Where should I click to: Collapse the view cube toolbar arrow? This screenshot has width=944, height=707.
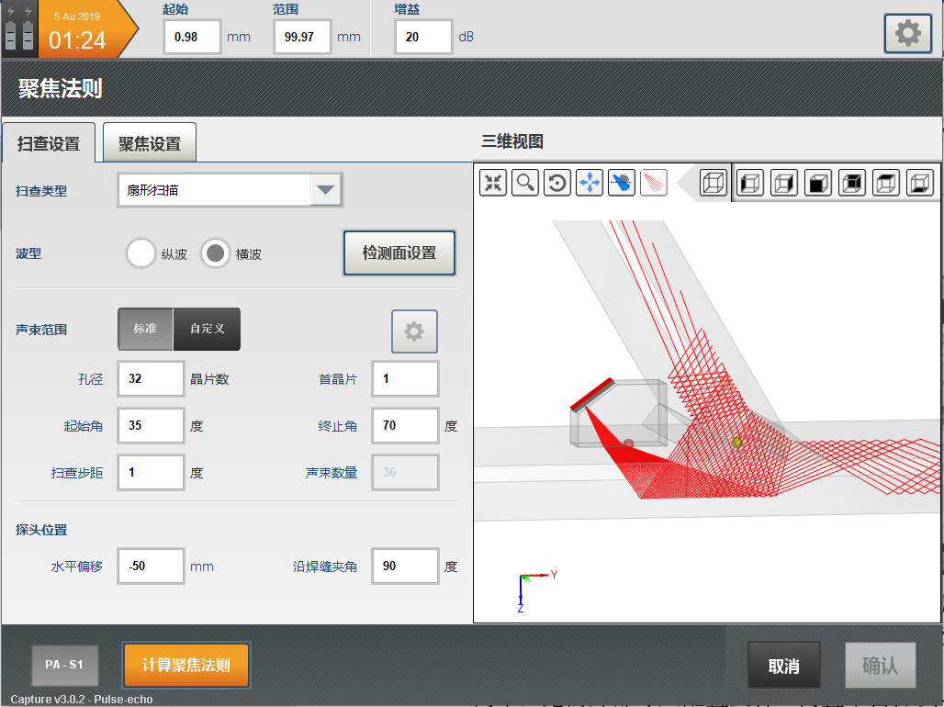[684, 183]
